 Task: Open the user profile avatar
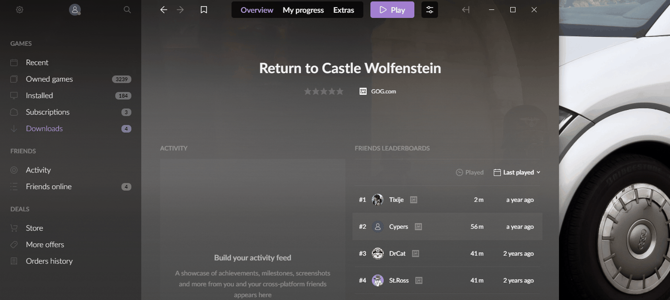click(75, 9)
